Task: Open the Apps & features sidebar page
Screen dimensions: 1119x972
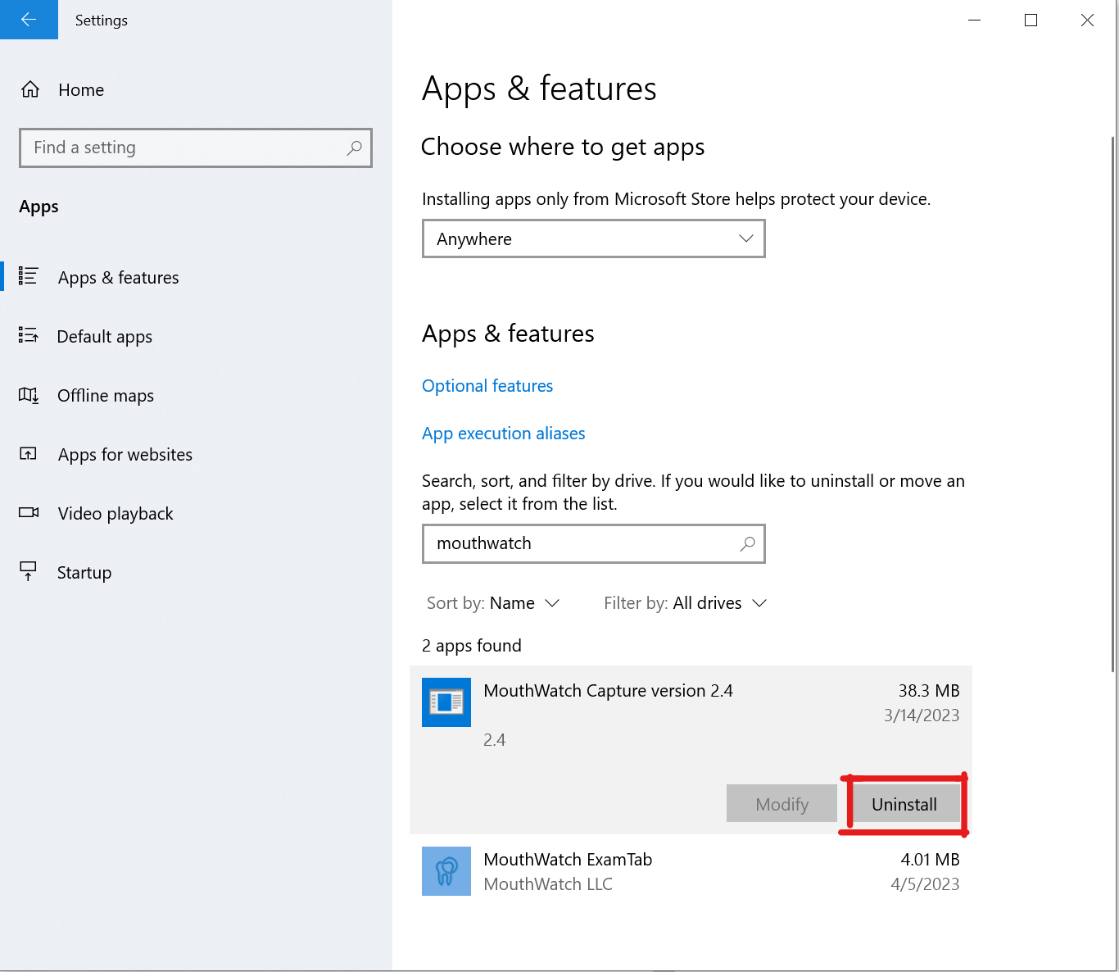Action: [x=118, y=278]
